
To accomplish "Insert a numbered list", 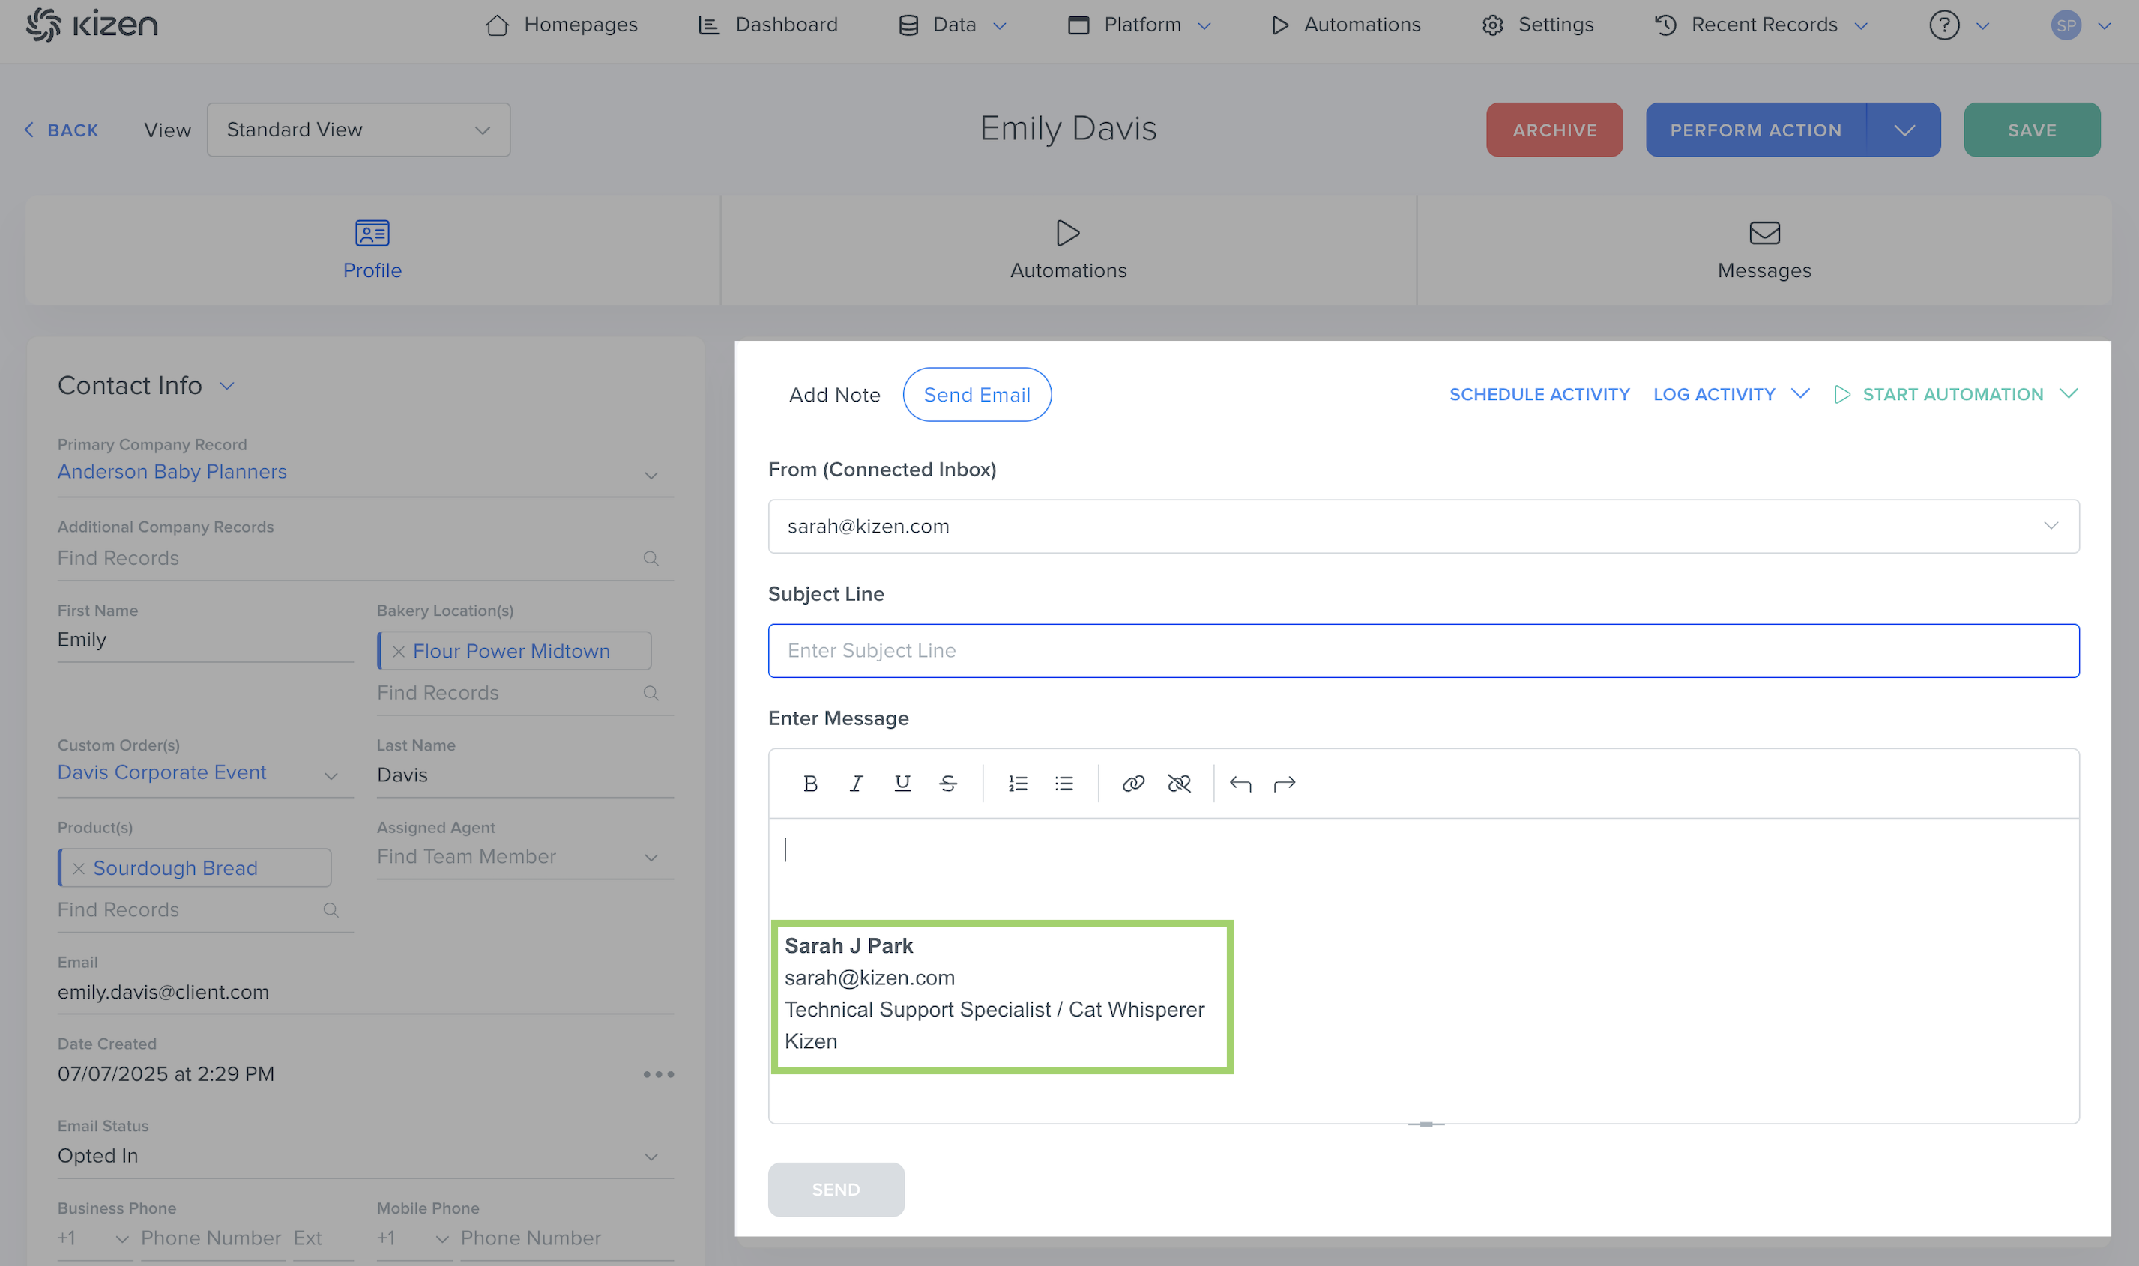I will pos(1018,783).
